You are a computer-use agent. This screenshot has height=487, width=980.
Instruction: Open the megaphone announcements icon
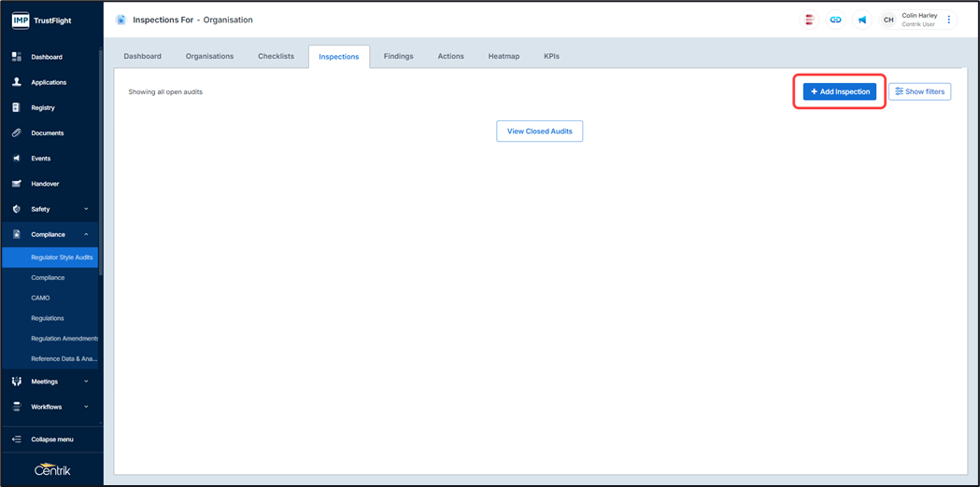(861, 20)
